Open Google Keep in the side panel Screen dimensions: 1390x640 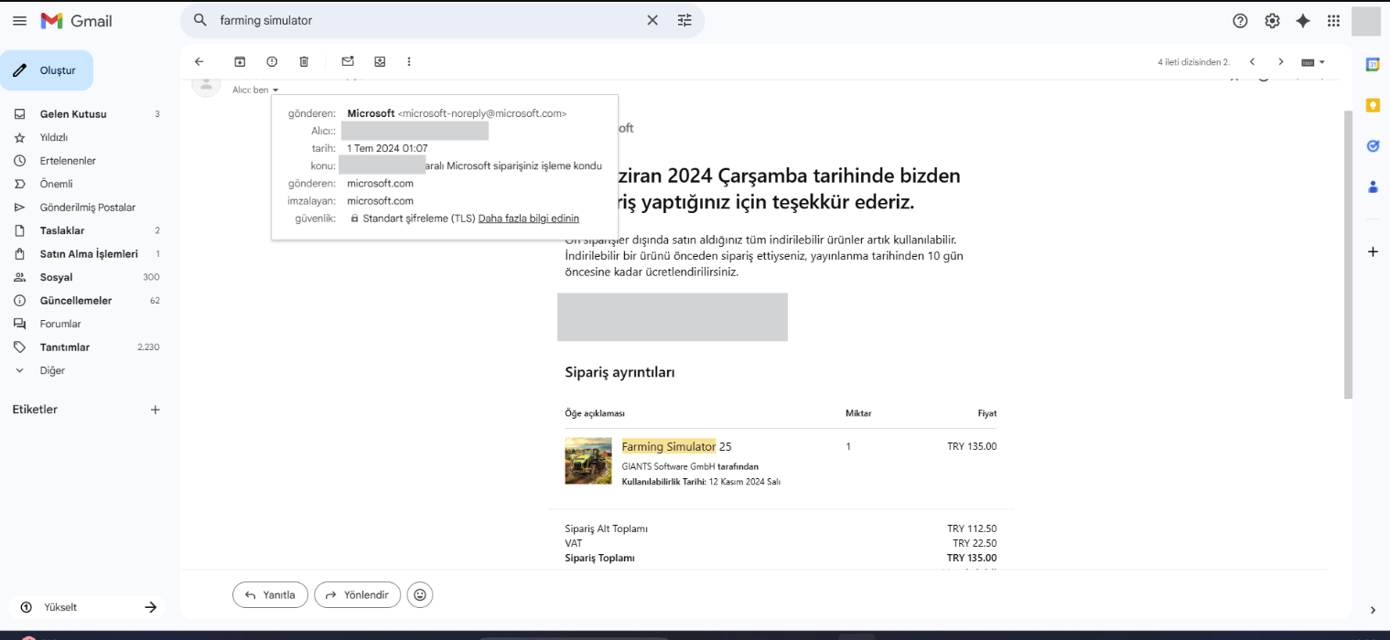(x=1373, y=105)
